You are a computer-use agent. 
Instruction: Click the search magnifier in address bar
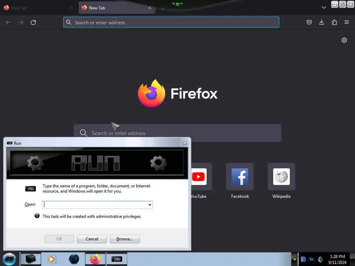pos(69,22)
